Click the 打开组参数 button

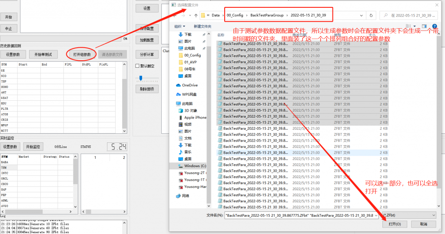[x=82, y=54]
